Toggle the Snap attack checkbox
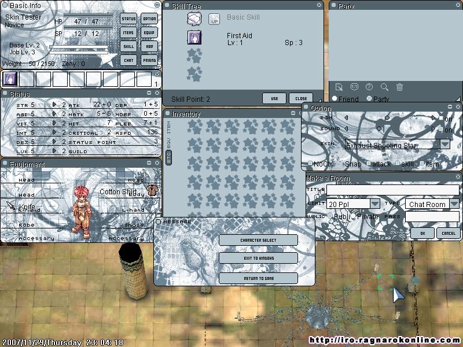Viewport: 463px width, 347px height. (369, 163)
